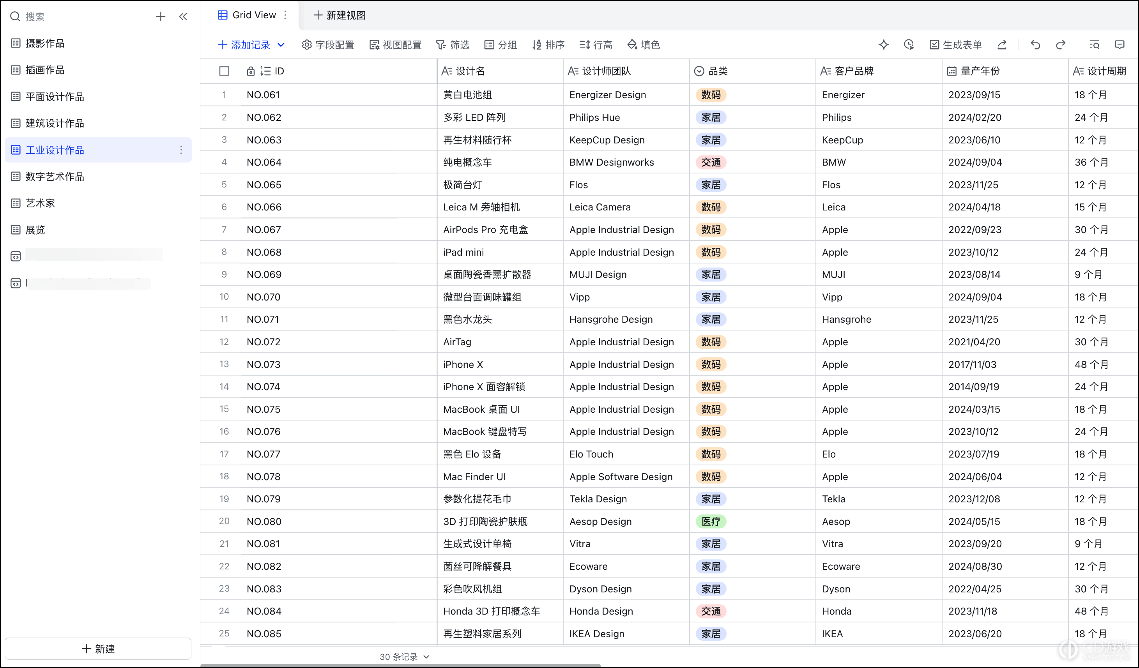Collapse the sidebar with double-chevron icon
Viewport: 1139px width, 668px height.
(183, 17)
